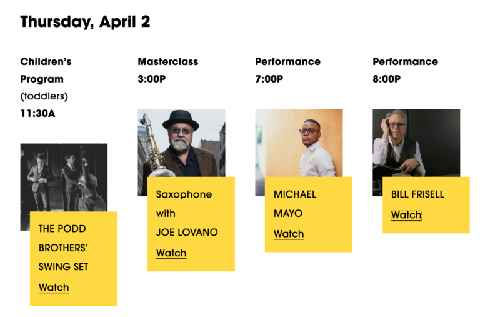Click the Children's Program heading
480x317 pixels.
click(46, 70)
